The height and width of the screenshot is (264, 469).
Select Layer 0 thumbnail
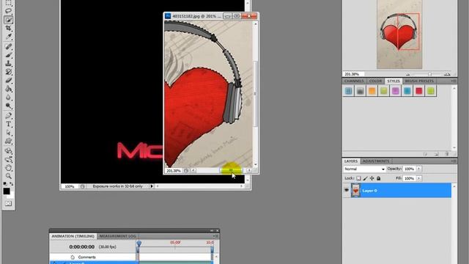coord(355,191)
